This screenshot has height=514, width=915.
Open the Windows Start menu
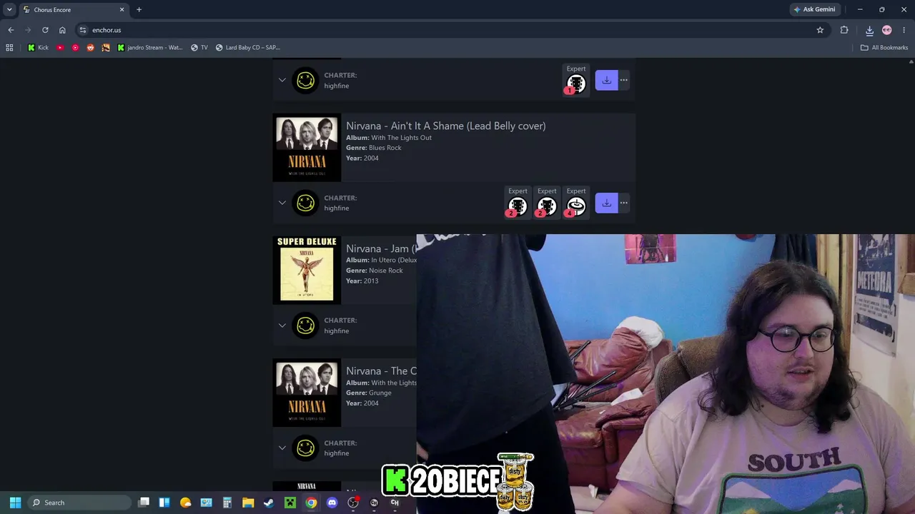coord(15,503)
